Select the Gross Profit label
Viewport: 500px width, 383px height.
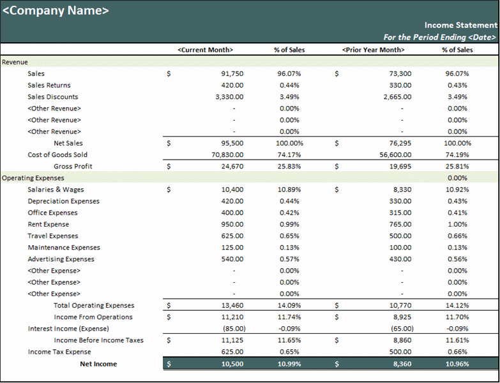pos(73,167)
